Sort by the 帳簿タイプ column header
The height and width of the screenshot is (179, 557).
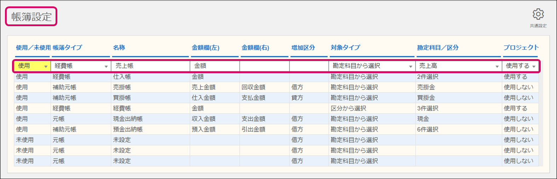pos(68,48)
